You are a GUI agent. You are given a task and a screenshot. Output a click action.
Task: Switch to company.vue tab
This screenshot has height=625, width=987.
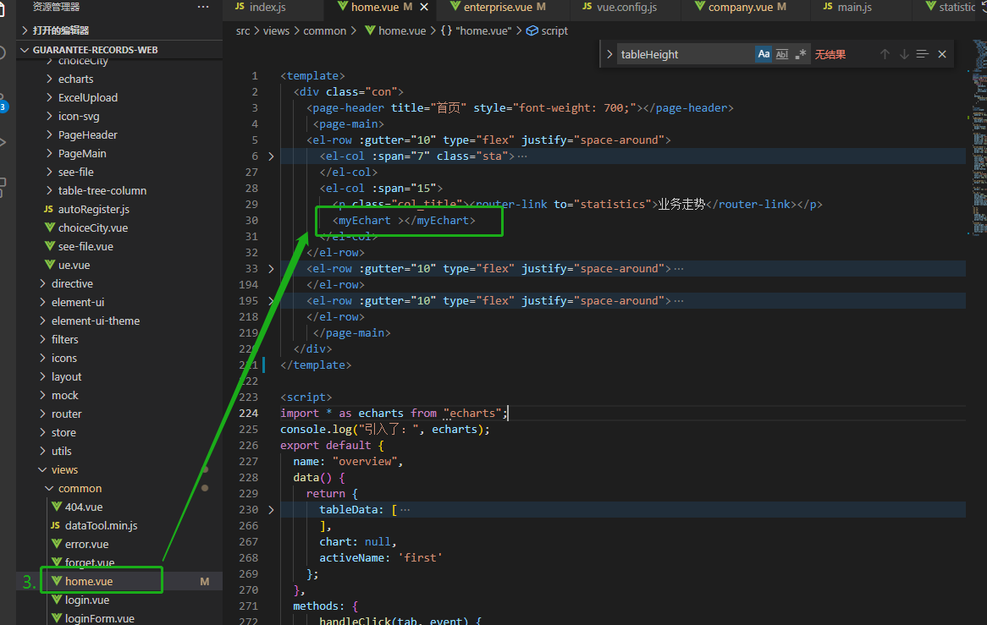coord(740,7)
